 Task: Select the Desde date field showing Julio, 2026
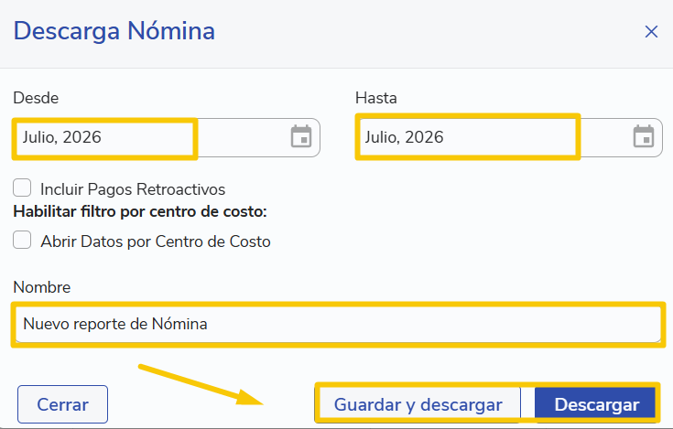(167, 137)
